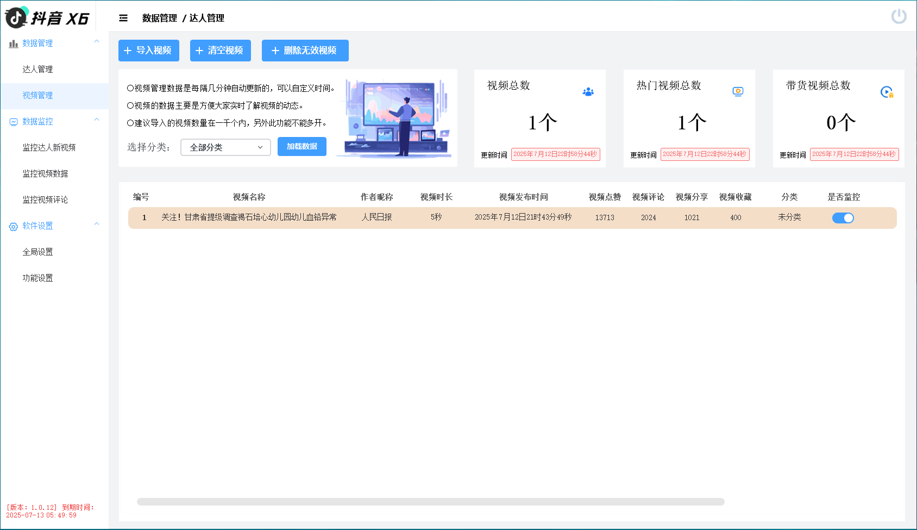Screen dimensions: 917x530
Task: Click the 视频点赞 column header
Action: tap(605, 197)
